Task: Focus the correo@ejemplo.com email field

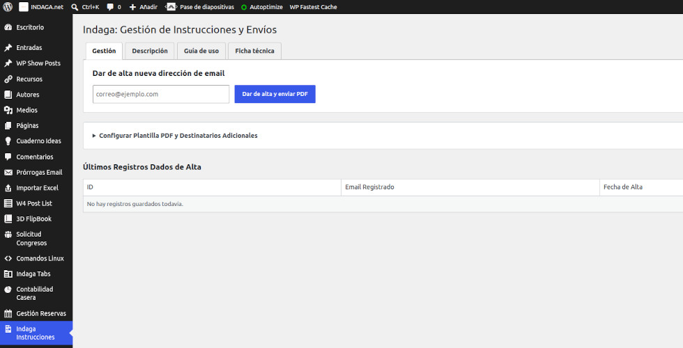Action: tap(161, 94)
